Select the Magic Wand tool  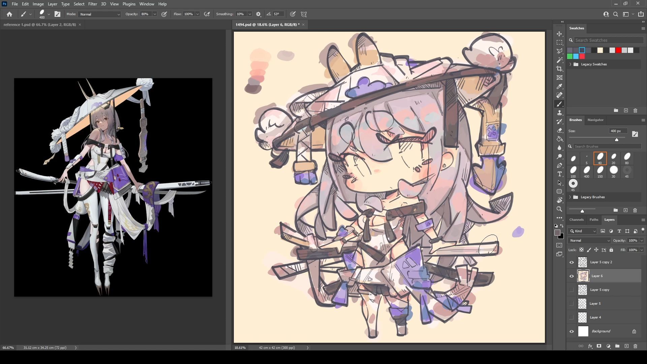pyautogui.click(x=559, y=60)
